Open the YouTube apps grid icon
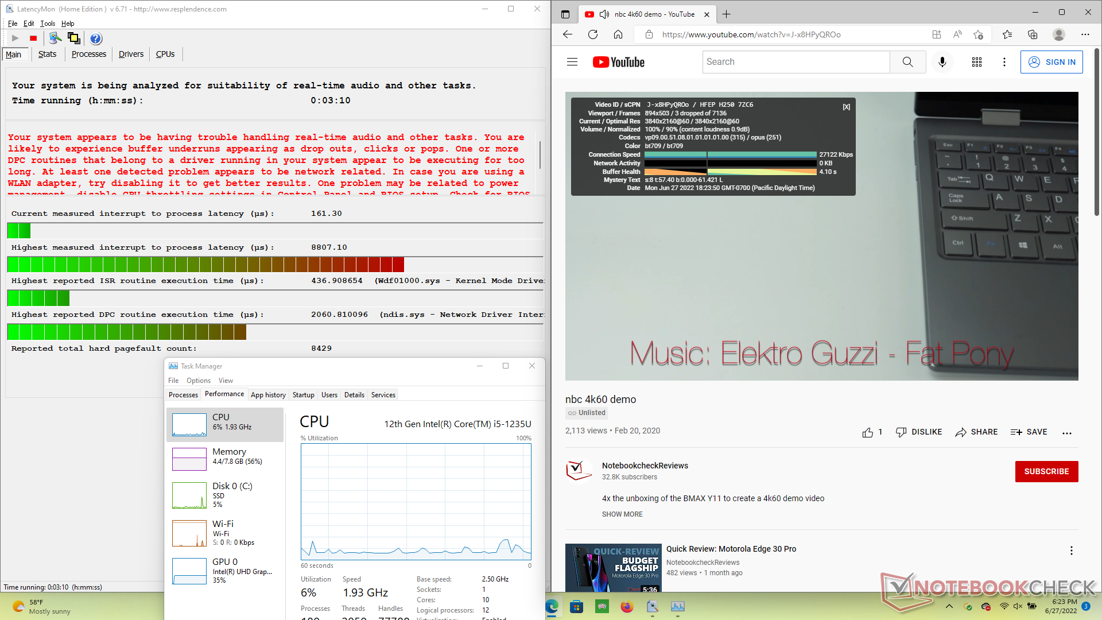Screen dimensions: 1102x620 tap(977, 62)
